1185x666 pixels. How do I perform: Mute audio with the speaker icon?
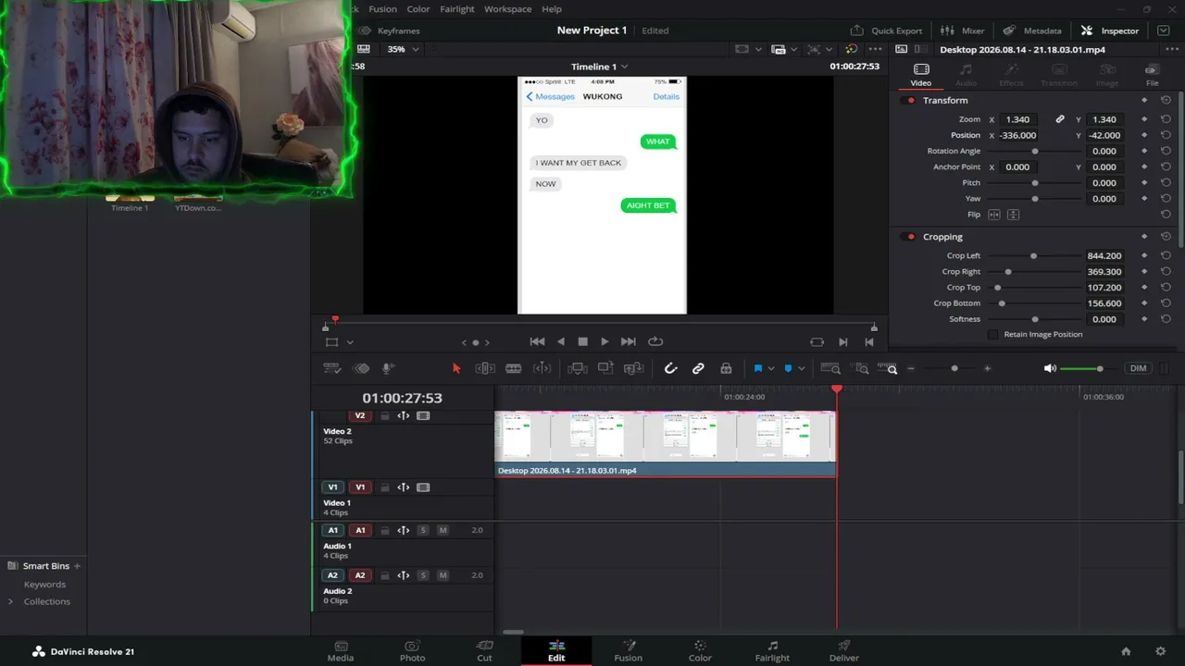(x=1050, y=368)
